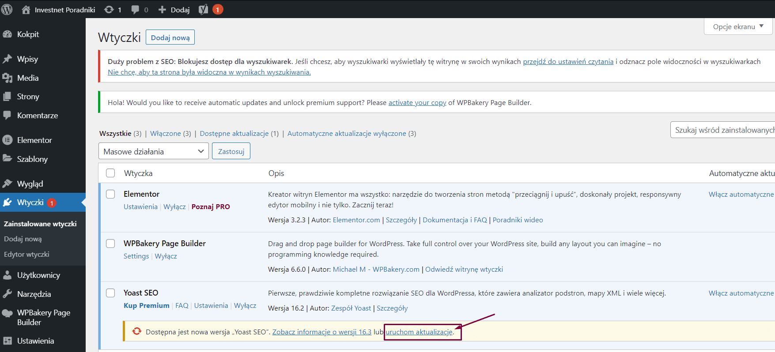Open the Yoast SEO icon in admin bar
Image resolution: width=775 pixels, height=352 pixels.
click(203, 9)
